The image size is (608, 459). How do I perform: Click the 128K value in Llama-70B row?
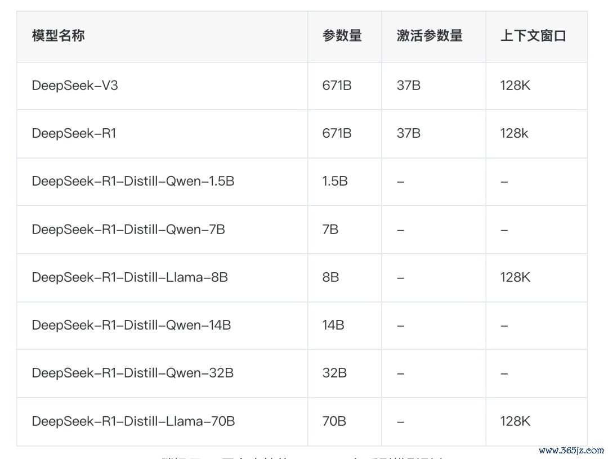tap(515, 421)
